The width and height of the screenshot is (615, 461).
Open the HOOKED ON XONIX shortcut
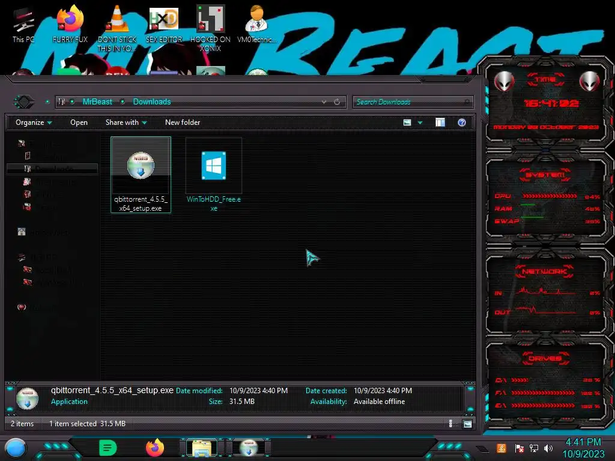click(x=210, y=28)
